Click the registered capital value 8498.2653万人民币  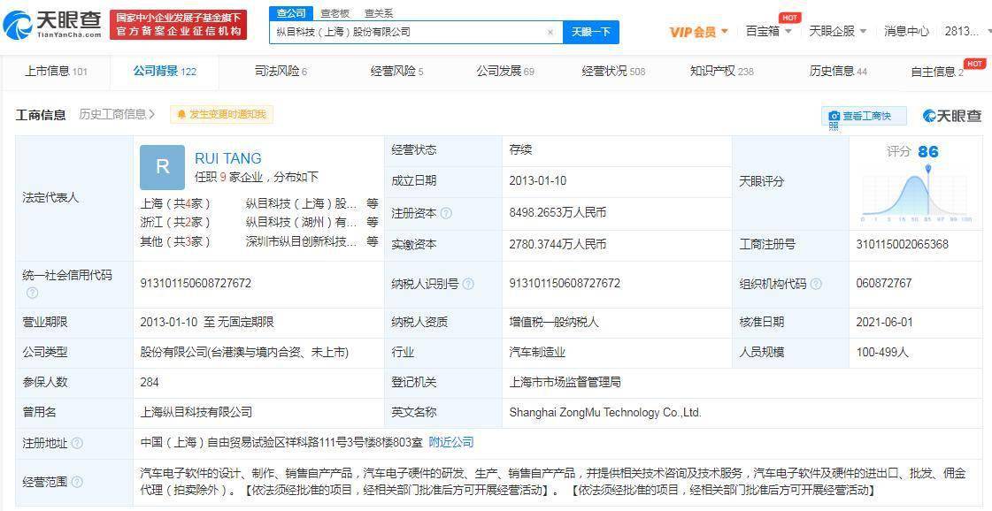pyautogui.click(x=558, y=213)
